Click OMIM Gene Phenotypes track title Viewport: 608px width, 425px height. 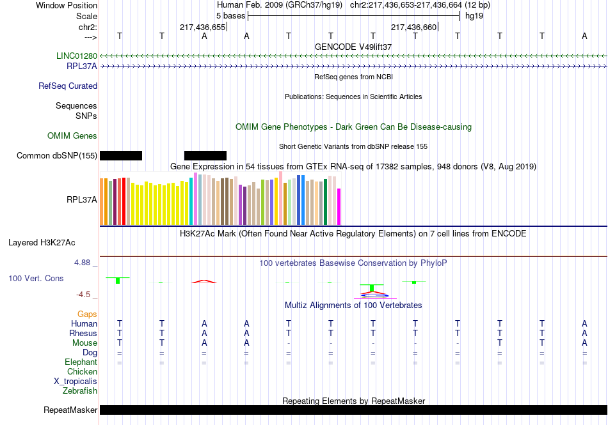click(354, 127)
